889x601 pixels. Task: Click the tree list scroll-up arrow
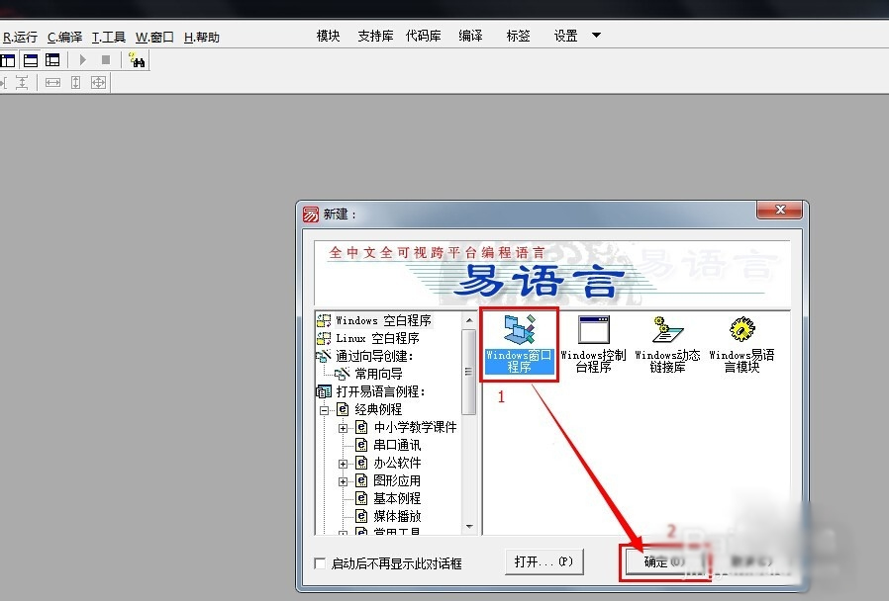click(469, 320)
